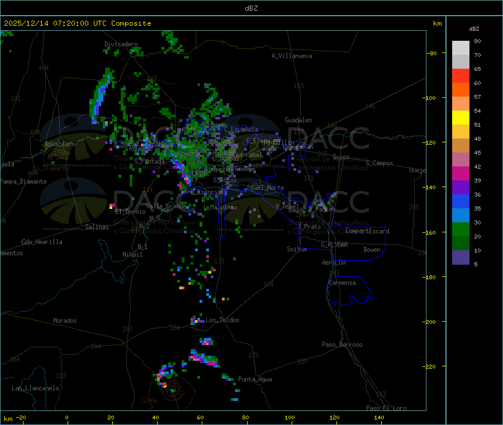
Task: Click the -200 km vertical axis tick
Action: click(430, 322)
